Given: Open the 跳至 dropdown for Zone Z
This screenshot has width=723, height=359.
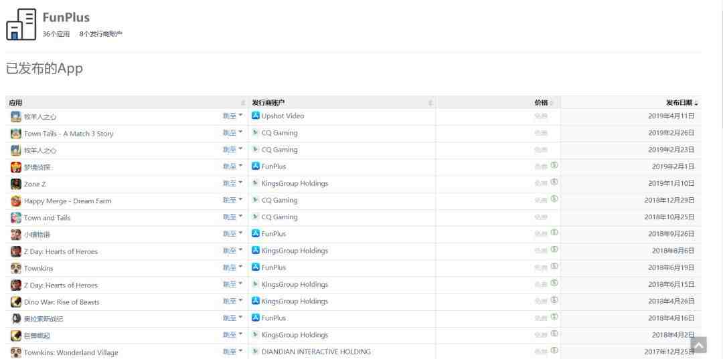Looking at the screenshot, I should click(233, 183).
